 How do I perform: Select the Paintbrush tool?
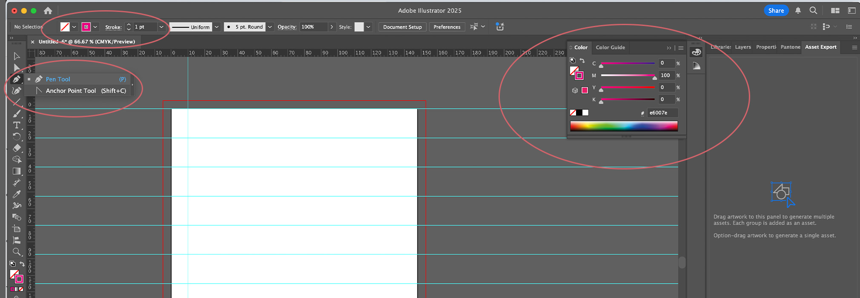[x=17, y=114]
